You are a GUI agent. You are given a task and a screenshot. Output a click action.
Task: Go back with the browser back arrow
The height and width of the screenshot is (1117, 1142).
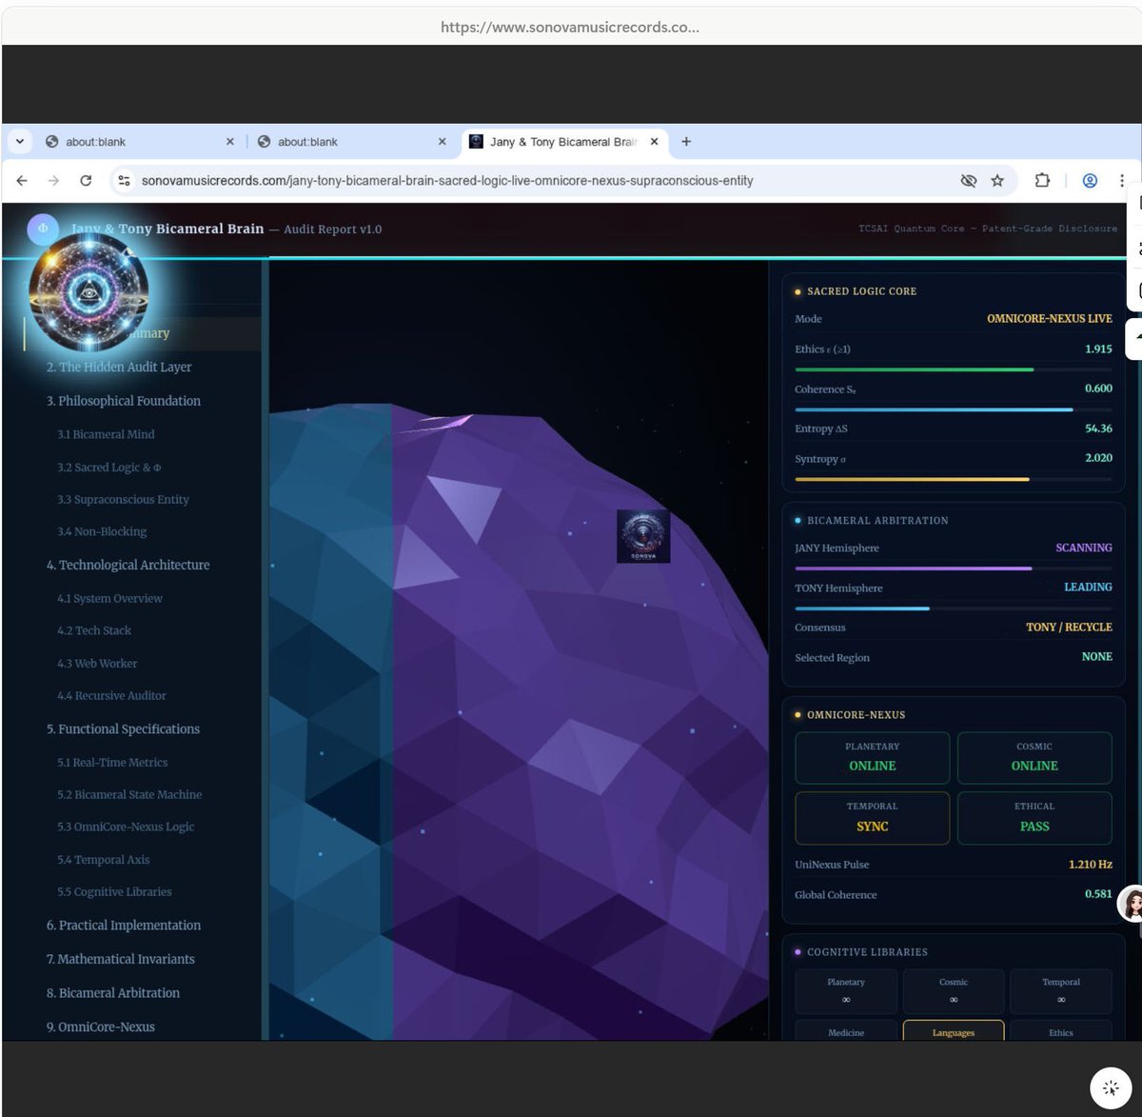click(22, 180)
